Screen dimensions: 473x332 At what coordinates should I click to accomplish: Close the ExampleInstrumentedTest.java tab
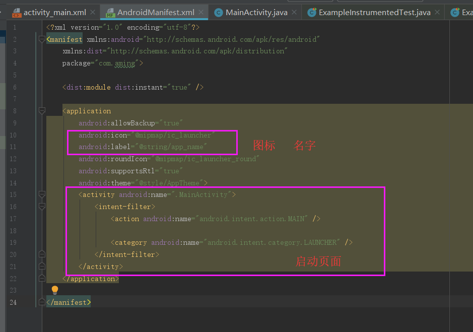437,13
